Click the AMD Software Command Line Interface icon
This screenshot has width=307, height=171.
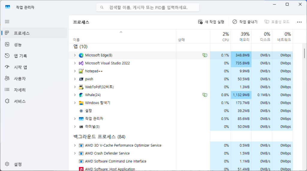(x=81, y=161)
